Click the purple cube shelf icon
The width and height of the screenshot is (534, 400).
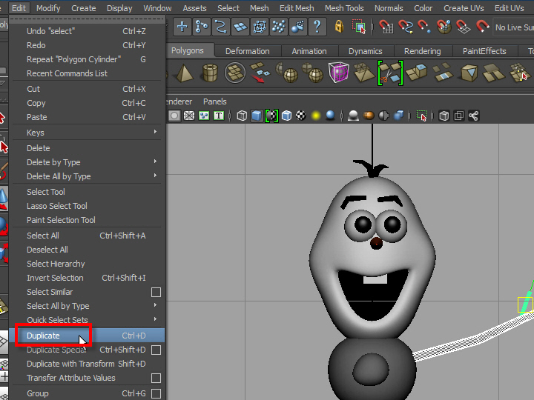[x=339, y=73]
